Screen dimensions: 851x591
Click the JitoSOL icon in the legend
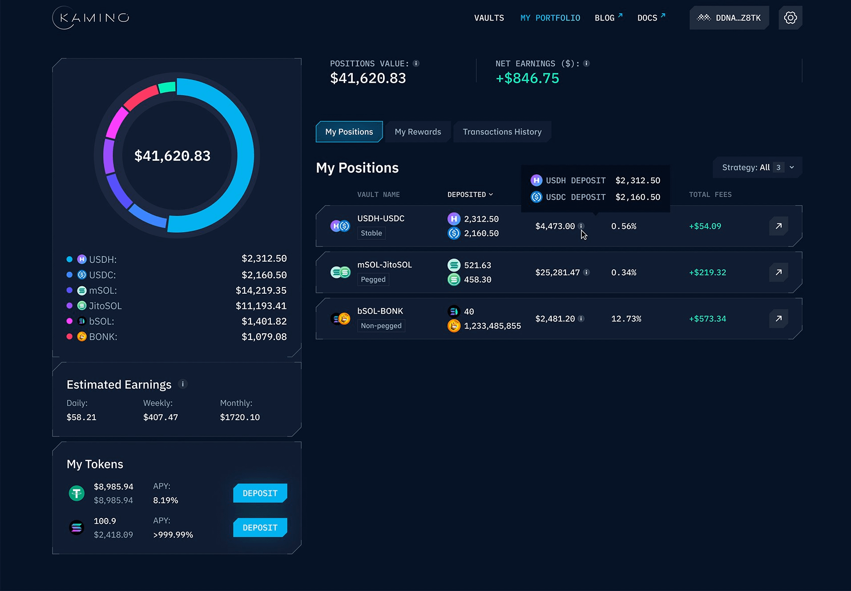[82, 306]
